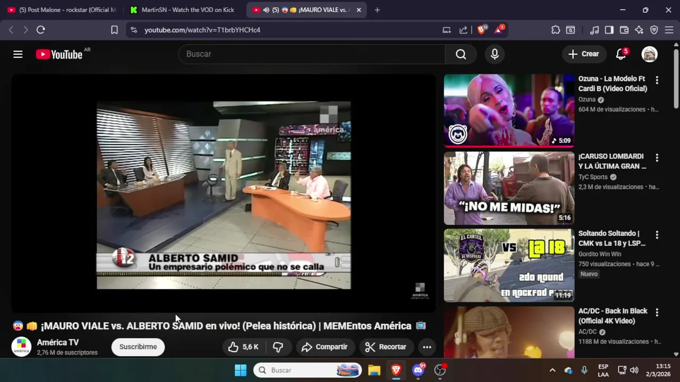Viewport: 680px width, 382px height.
Task: Reload the page in browser toolbar
Action: pyautogui.click(x=40, y=30)
